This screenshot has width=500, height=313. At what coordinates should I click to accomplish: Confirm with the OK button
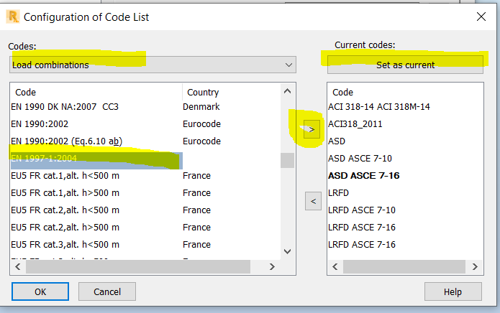40,291
